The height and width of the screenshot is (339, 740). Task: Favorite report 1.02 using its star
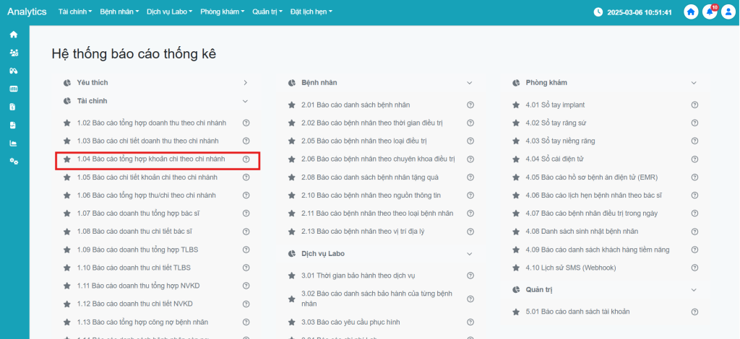tap(67, 123)
